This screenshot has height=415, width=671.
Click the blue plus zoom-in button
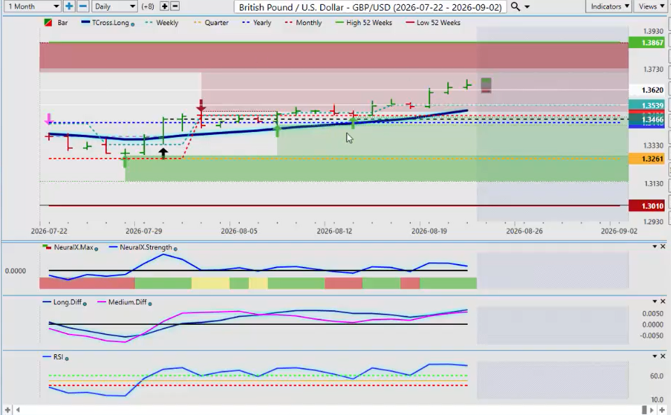pyautogui.click(x=68, y=6)
